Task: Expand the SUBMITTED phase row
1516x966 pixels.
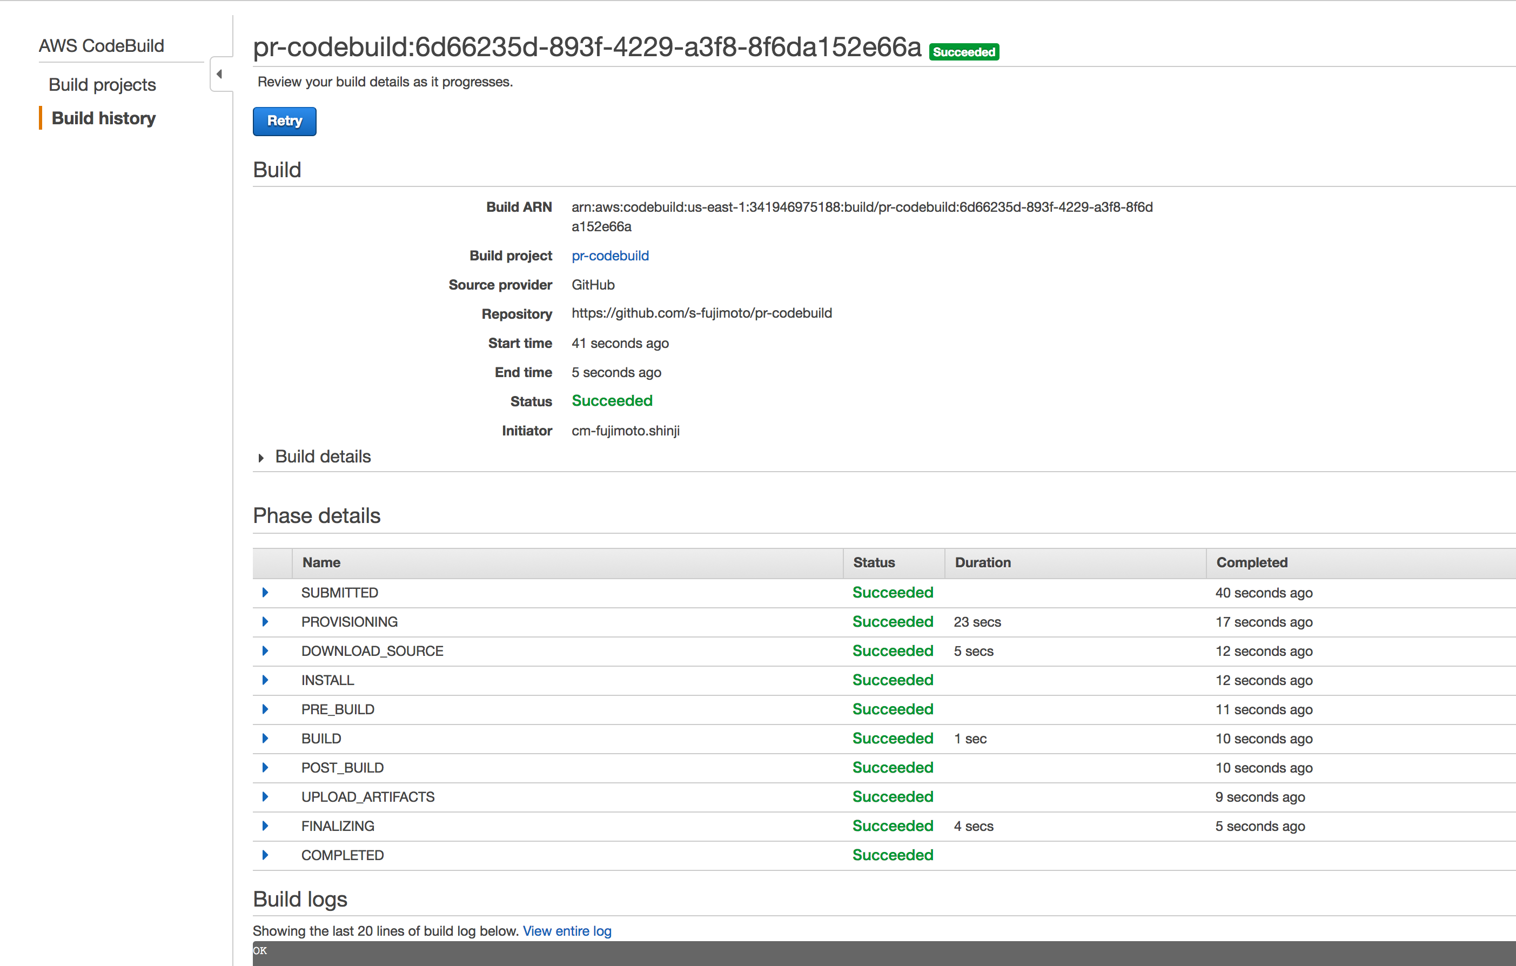Action: tap(265, 592)
